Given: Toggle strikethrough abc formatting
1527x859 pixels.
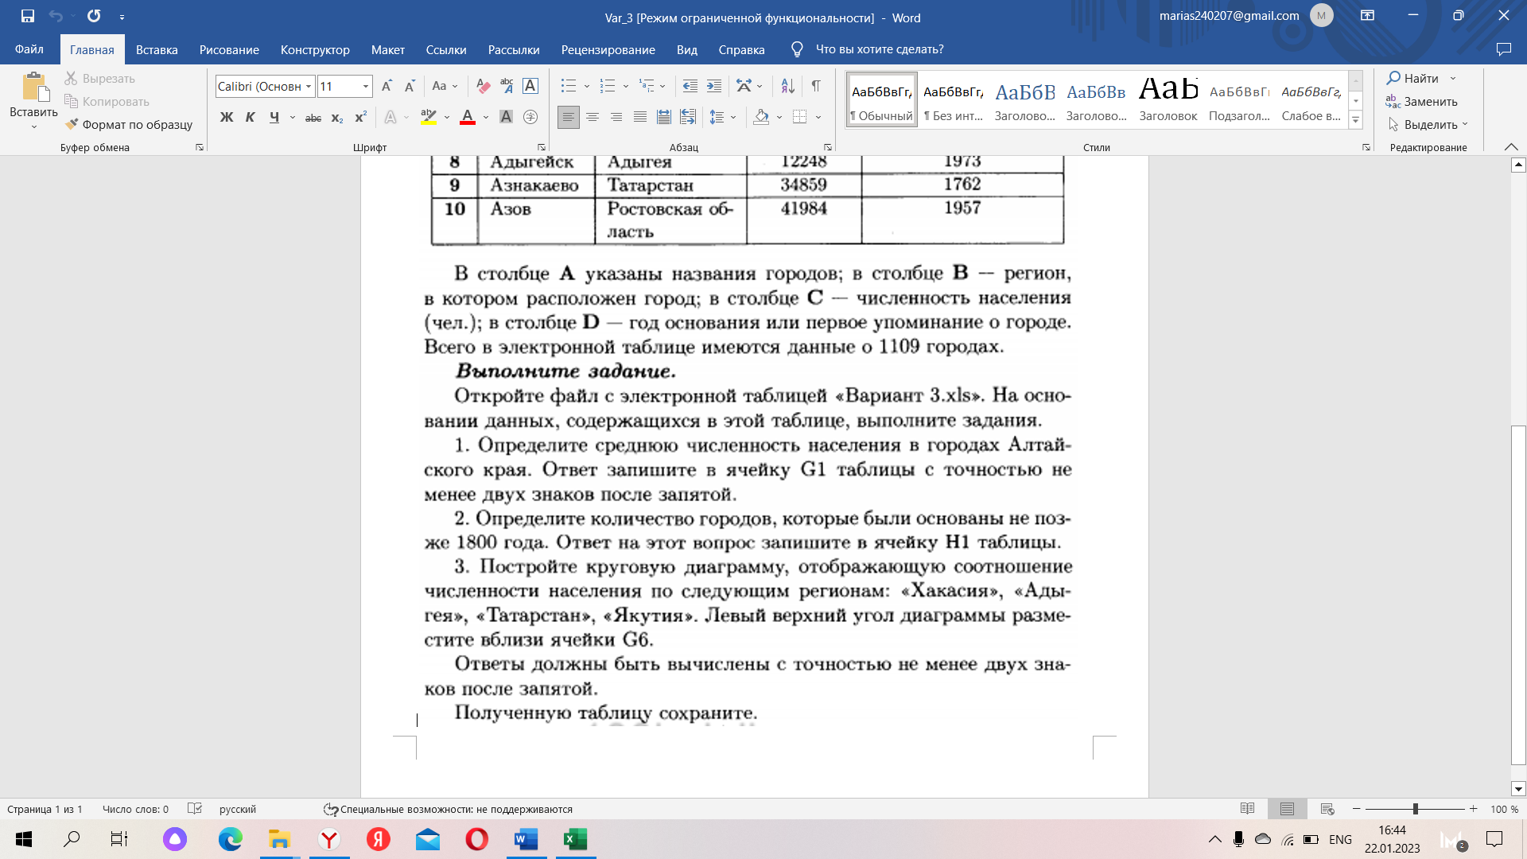Looking at the screenshot, I should pos(313,118).
